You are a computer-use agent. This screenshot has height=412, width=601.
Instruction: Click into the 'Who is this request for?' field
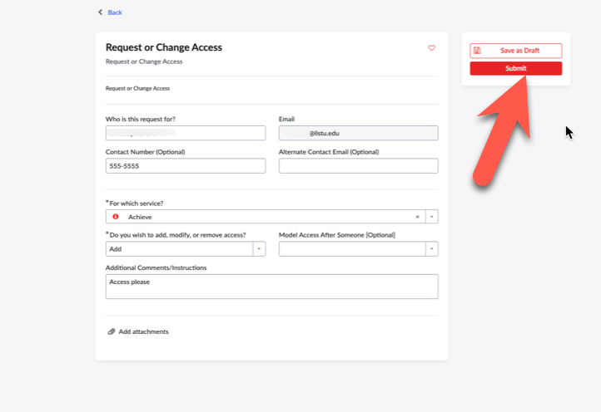pos(185,133)
